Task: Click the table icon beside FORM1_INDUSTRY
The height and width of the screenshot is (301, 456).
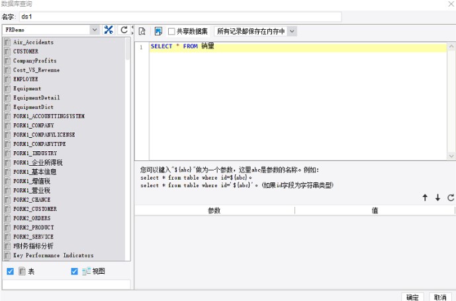Action: point(7,153)
